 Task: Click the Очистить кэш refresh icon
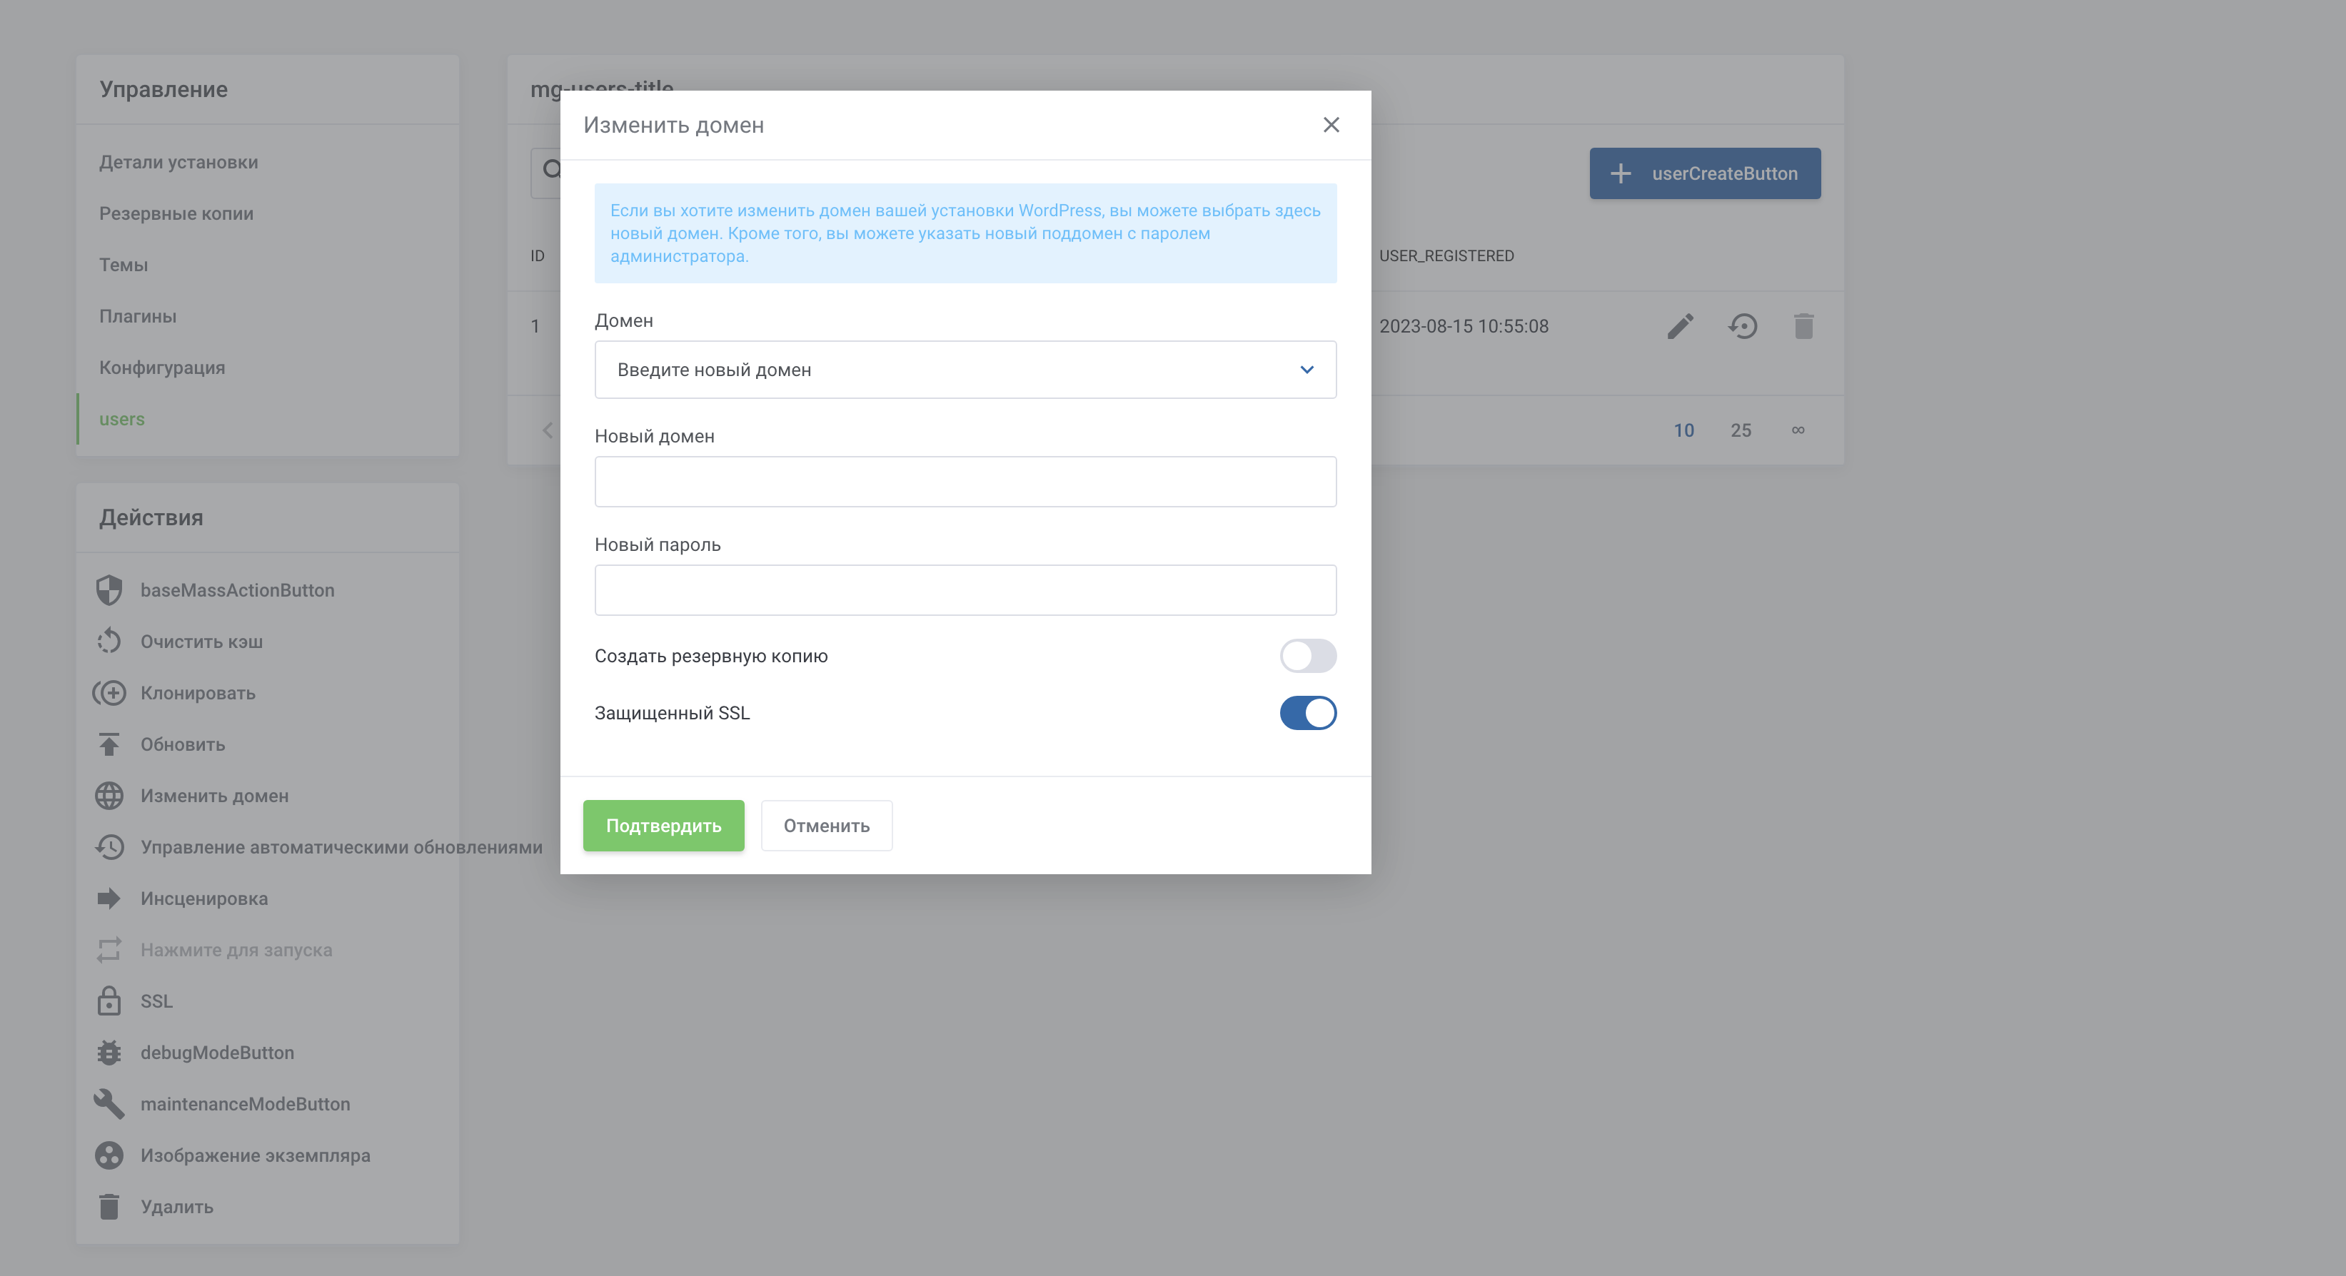pos(109,642)
